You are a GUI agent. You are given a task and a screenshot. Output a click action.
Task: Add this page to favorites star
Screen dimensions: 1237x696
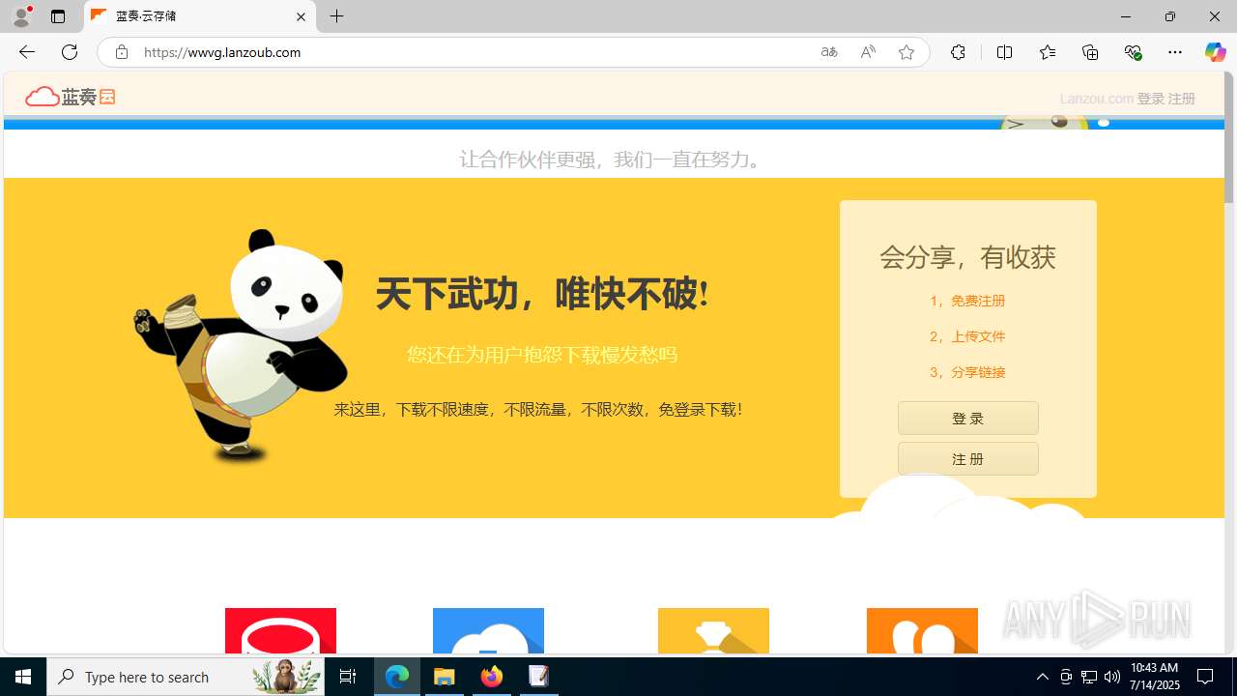(x=906, y=52)
